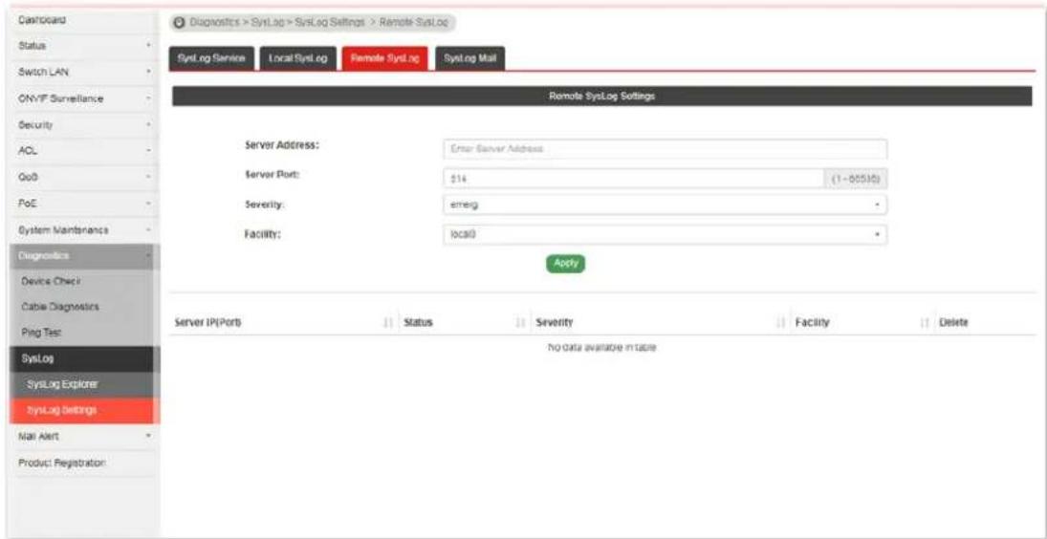Click the 'No data available in table' text

602,348
